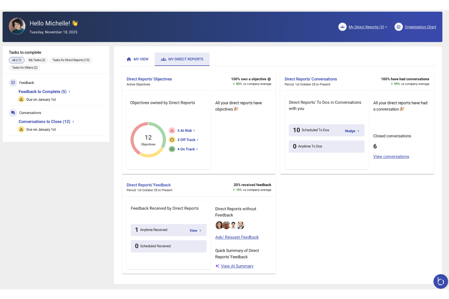Image resolution: width=449 pixels, height=299 pixels.
Task: Click the Feedback panel icon in sidebar
Action: tap(13, 82)
